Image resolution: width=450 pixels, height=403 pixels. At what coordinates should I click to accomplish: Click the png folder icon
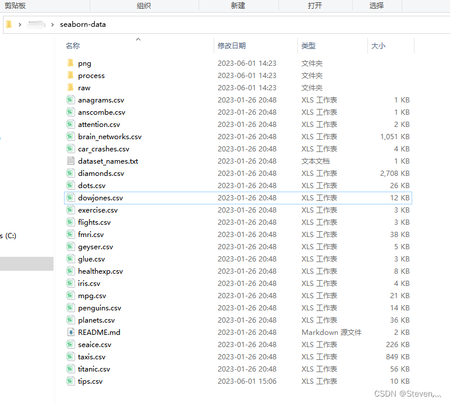(x=70, y=63)
